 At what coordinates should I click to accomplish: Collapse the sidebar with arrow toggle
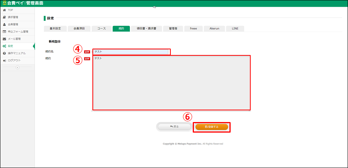17,67
